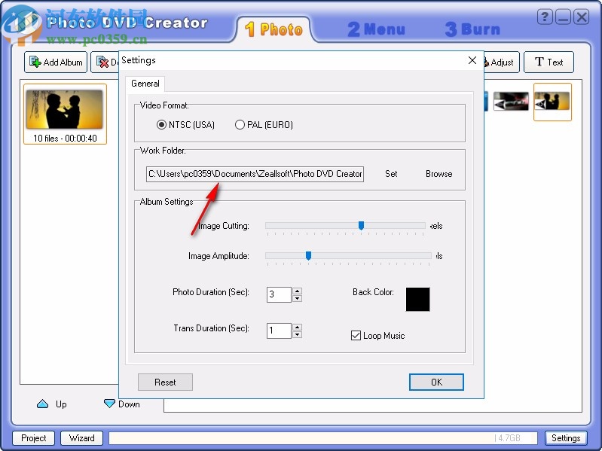Select the dark transition photo thumbnail
The image size is (602, 451).
click(x=511, y=101)
